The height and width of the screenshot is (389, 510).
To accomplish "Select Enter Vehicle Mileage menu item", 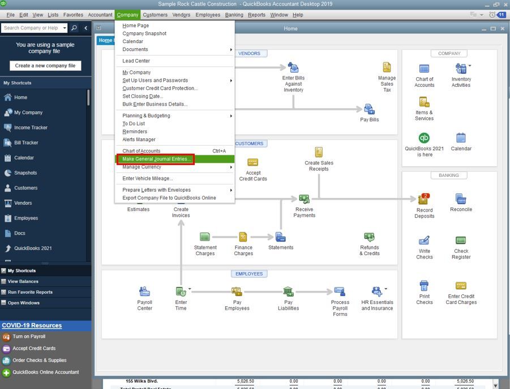I will 174,178.
